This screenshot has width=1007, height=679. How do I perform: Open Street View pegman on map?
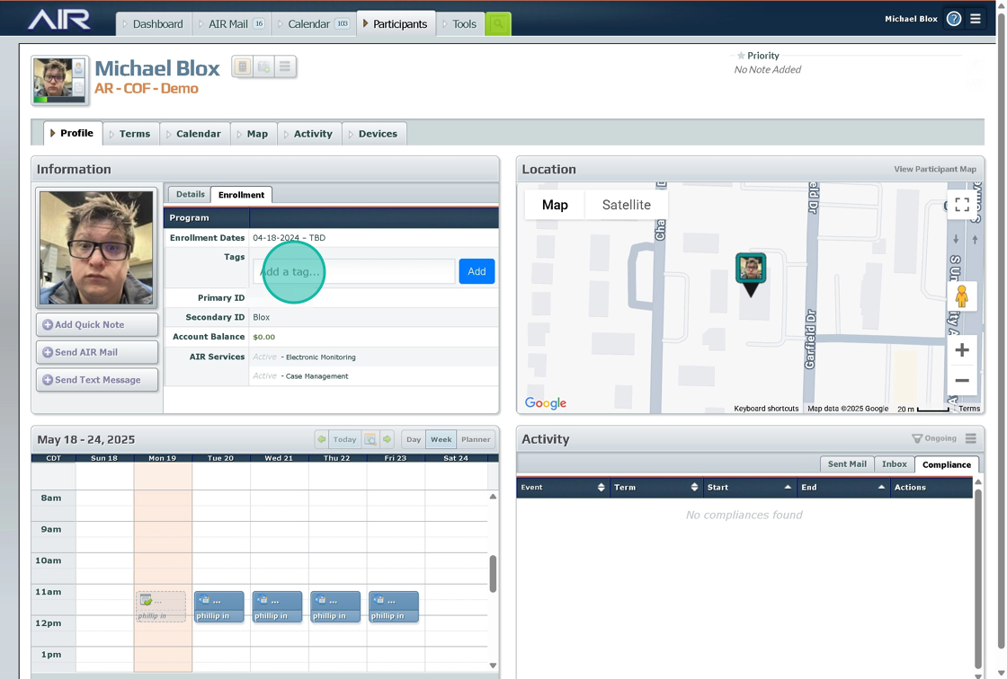click(961, 296)
